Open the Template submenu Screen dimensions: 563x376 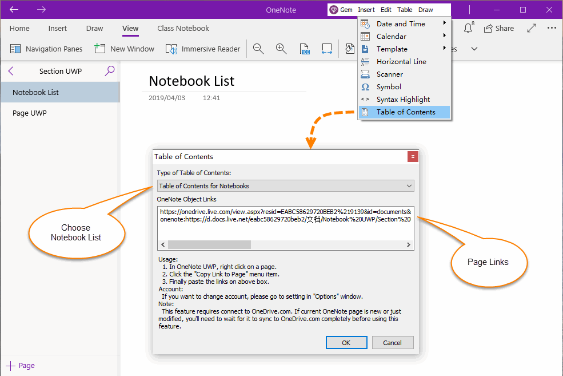404,49
